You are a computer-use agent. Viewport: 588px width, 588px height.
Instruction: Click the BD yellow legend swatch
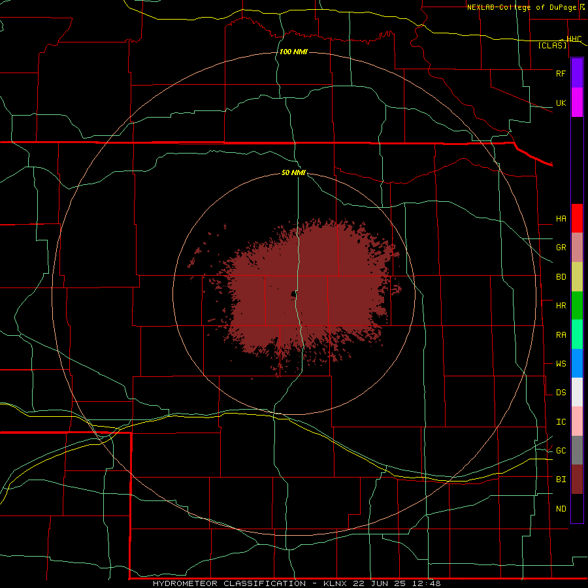(x=577, y=277)
